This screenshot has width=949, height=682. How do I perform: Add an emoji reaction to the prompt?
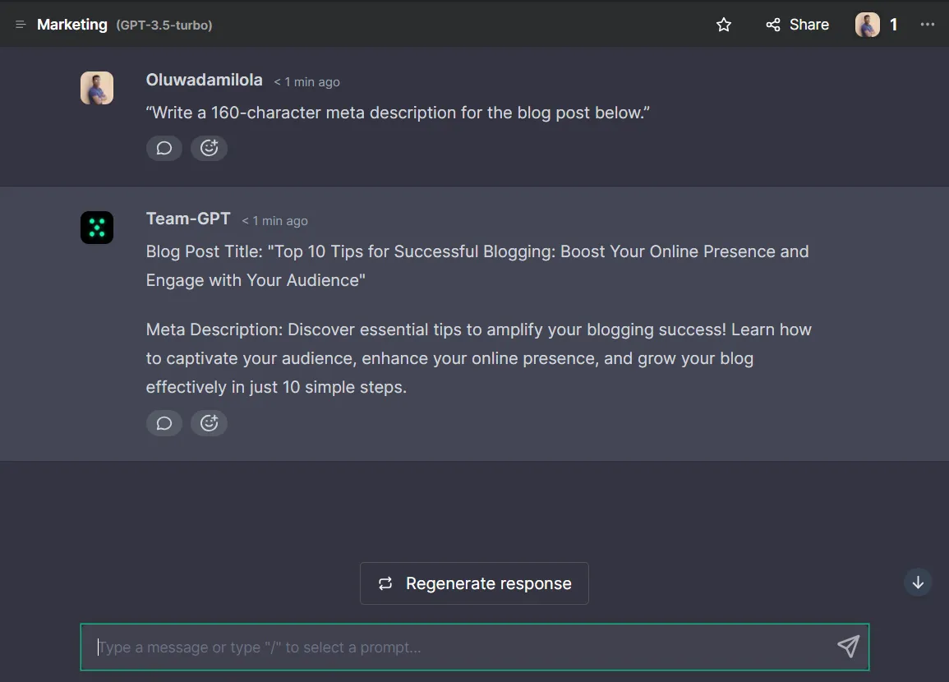click(x=209, y=148)
